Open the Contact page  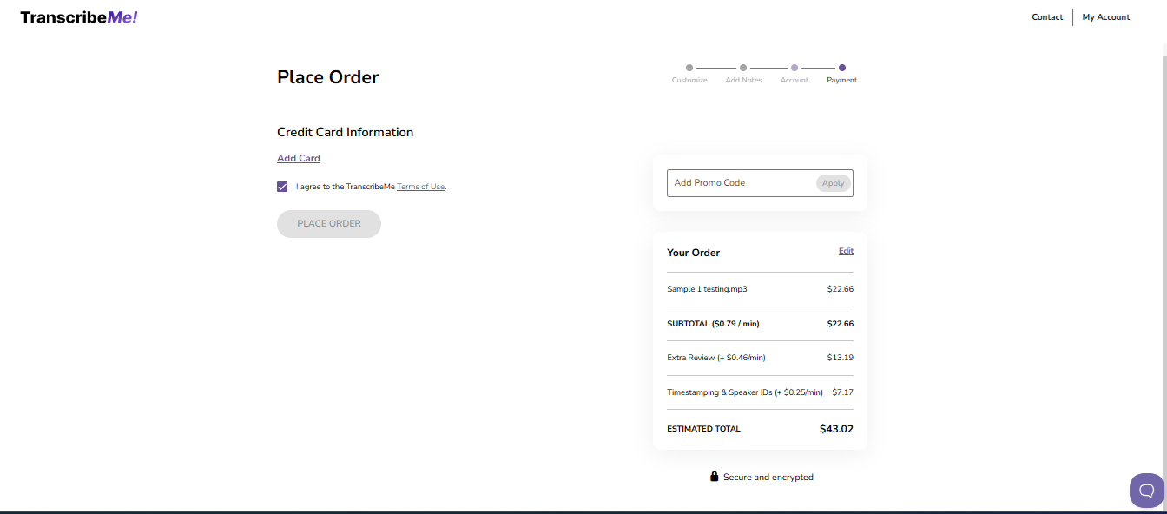coord(1047,16)
